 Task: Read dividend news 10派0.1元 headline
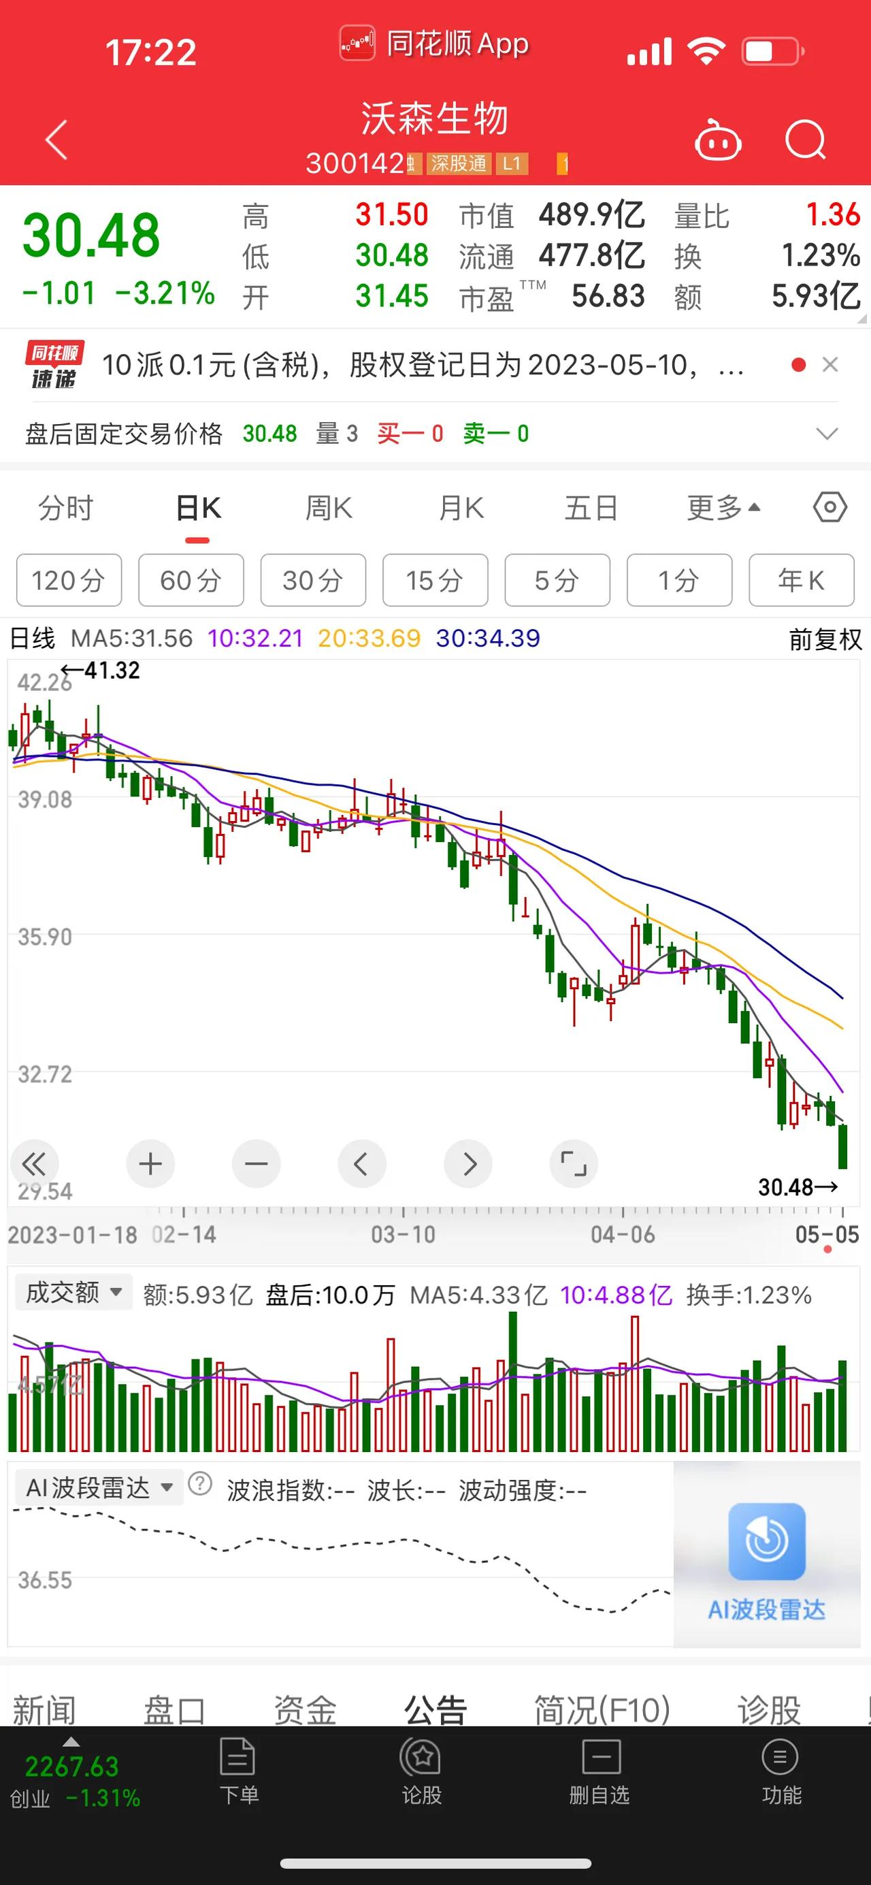pyautogui.click(x=423, y=364)
